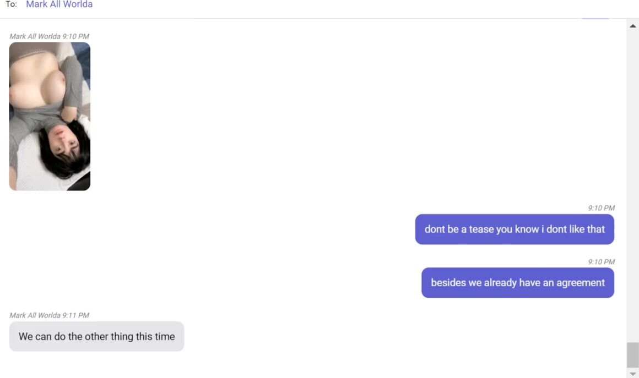639x378 pixels.
Task: Click the timestamp above the "dont be a tease" message
Action: tap(601, 208)
